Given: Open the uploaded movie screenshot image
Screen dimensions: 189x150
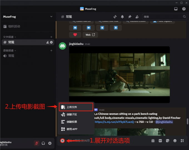Looking at the screenshot, I should (x=120, y=75).
